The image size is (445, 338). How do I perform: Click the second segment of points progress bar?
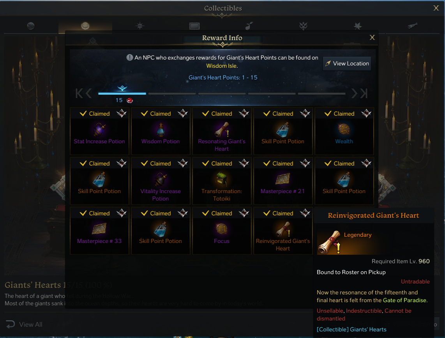tap(172, 93)
